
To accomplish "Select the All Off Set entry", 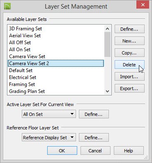I will [x=20, y=43].
